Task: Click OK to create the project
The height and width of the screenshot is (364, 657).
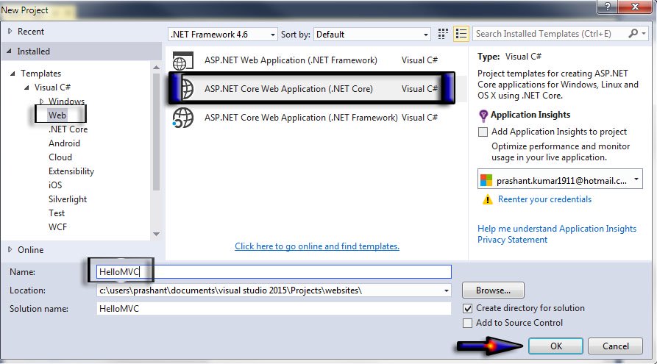Action: point(555,346)
